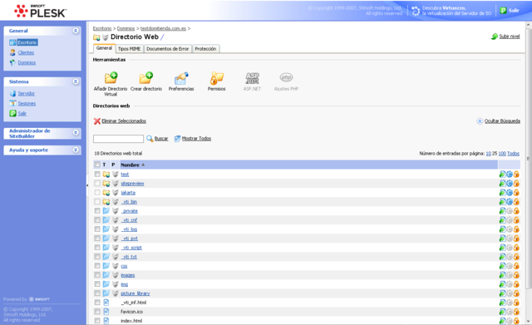
Task: Click the sidebar collapse arrow handle
Action: 87,185
